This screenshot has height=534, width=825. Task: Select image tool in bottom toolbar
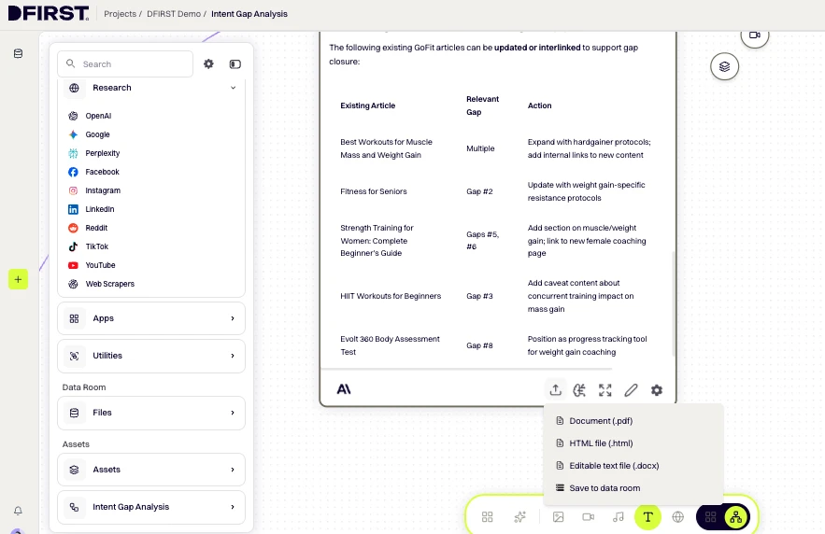[558, 517]
